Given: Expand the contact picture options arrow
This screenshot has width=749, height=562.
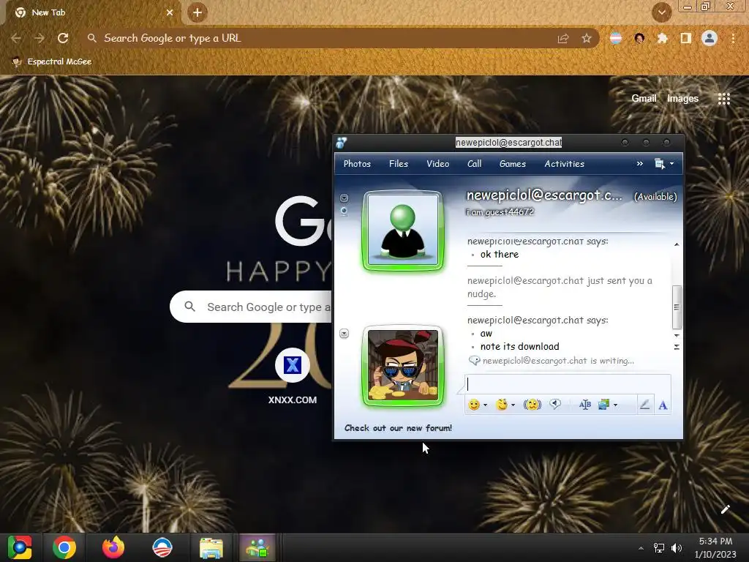Looking at the screenshot, I should pyautogui.click(x=344, y=198).
